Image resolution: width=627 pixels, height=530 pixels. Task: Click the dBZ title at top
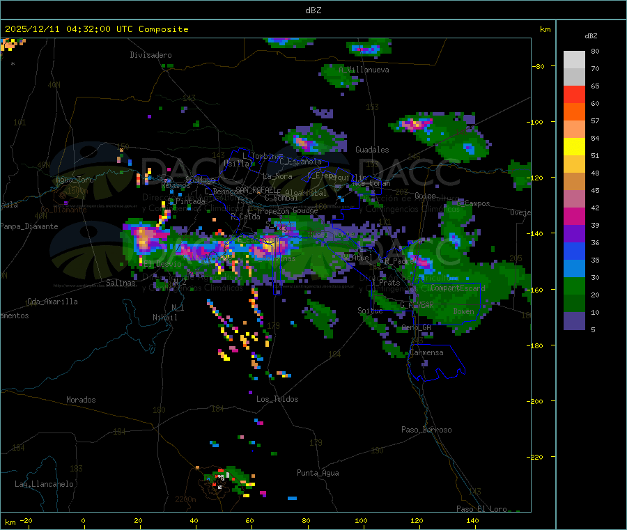313,10
